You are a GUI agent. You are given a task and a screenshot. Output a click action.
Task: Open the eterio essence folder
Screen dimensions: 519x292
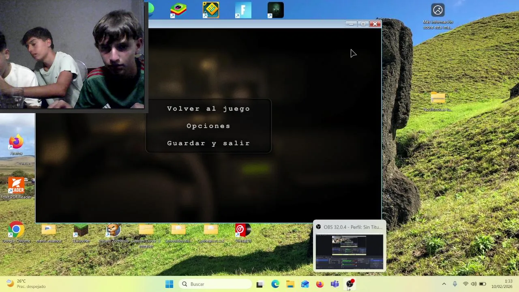pyautogui.click(x=49, y=233)
